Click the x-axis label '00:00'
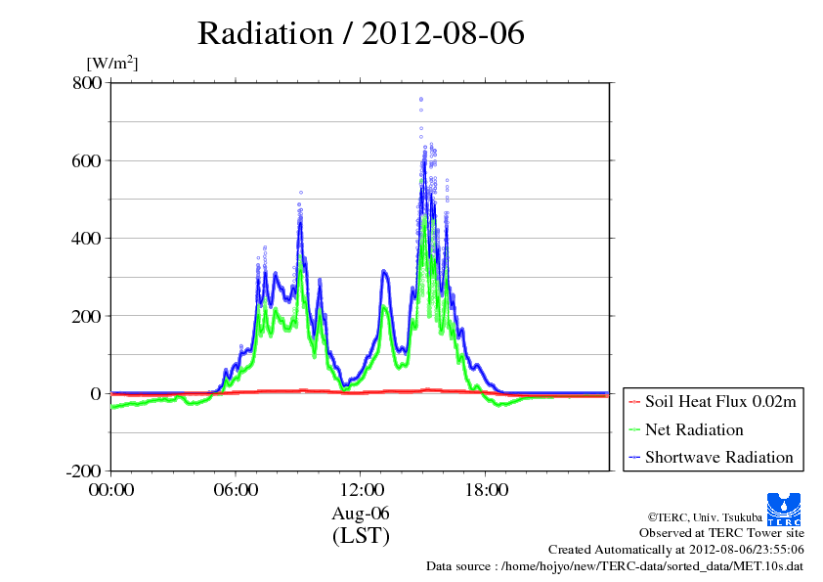Image resolution: width=823 pixels, height=582 pixels. click(x=110, y=490)
